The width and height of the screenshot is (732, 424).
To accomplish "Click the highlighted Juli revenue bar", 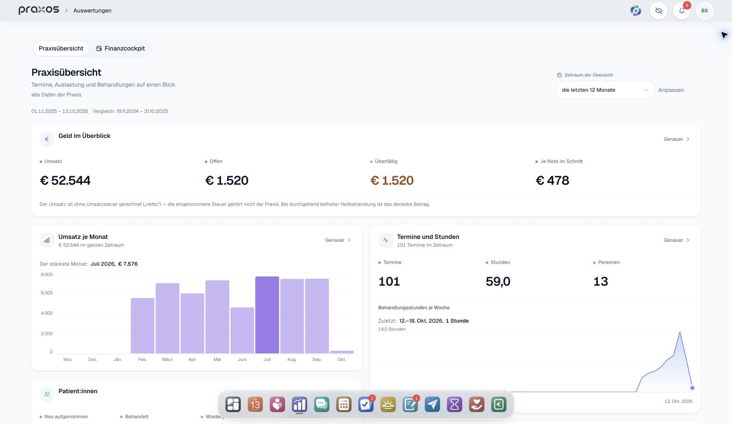I will (267, 315).
